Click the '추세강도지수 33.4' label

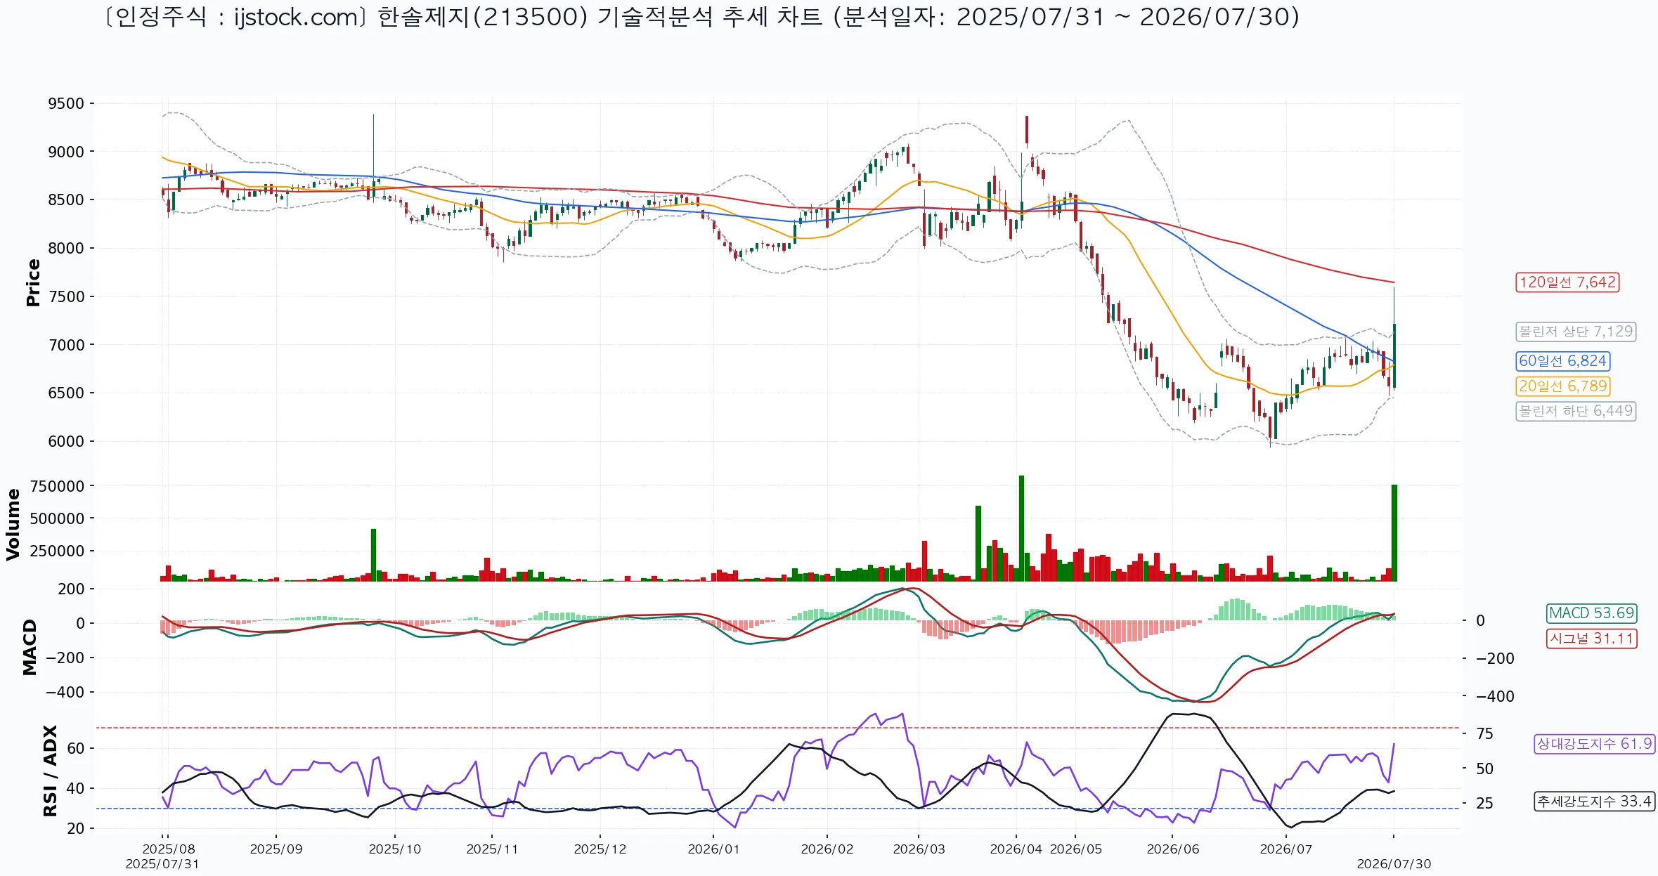pos(1594,802)
